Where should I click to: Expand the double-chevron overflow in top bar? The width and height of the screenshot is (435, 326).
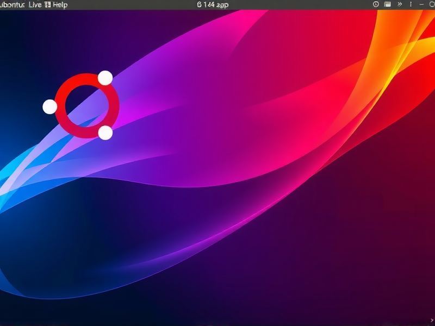pos(400,4)
